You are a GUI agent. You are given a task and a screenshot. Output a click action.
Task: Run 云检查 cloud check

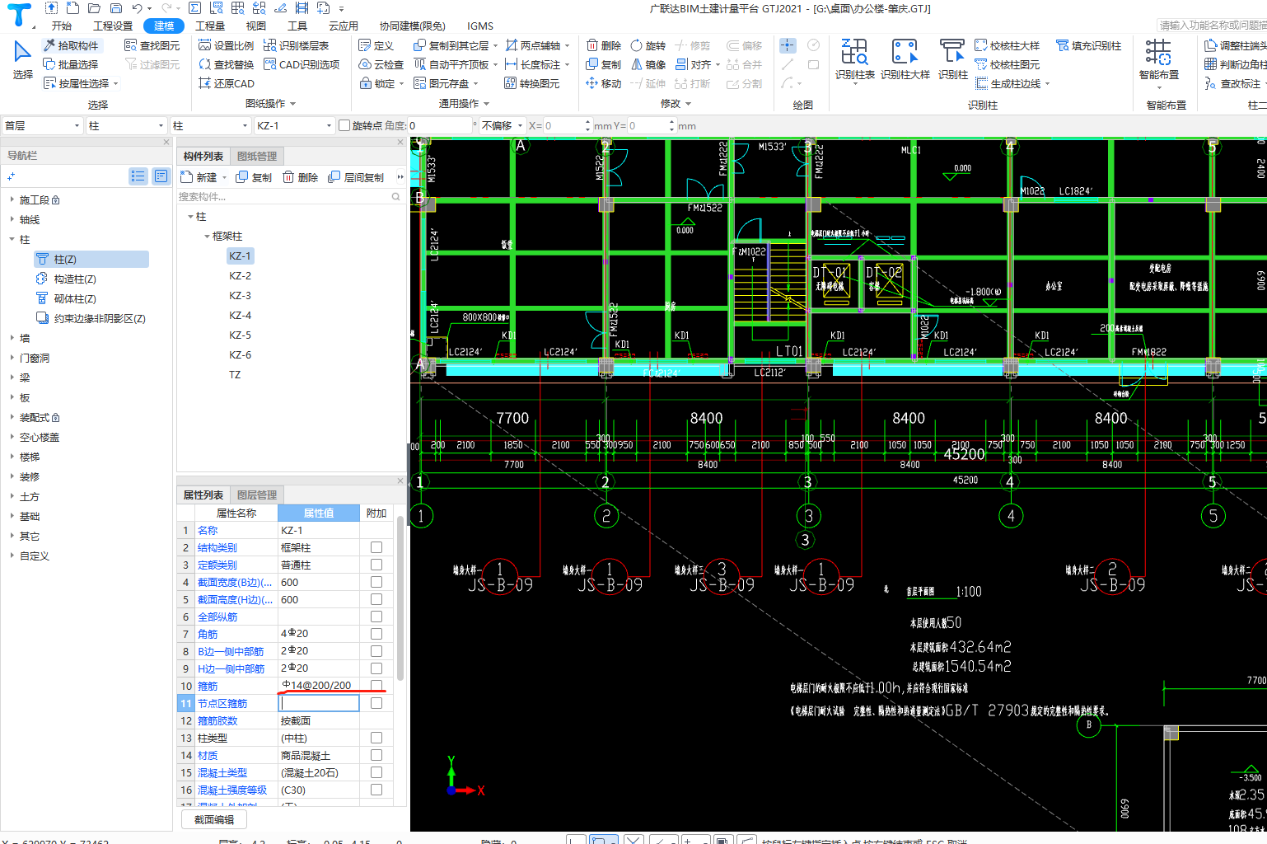381,64
